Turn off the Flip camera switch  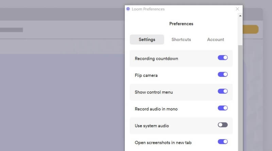pos(223,74)
